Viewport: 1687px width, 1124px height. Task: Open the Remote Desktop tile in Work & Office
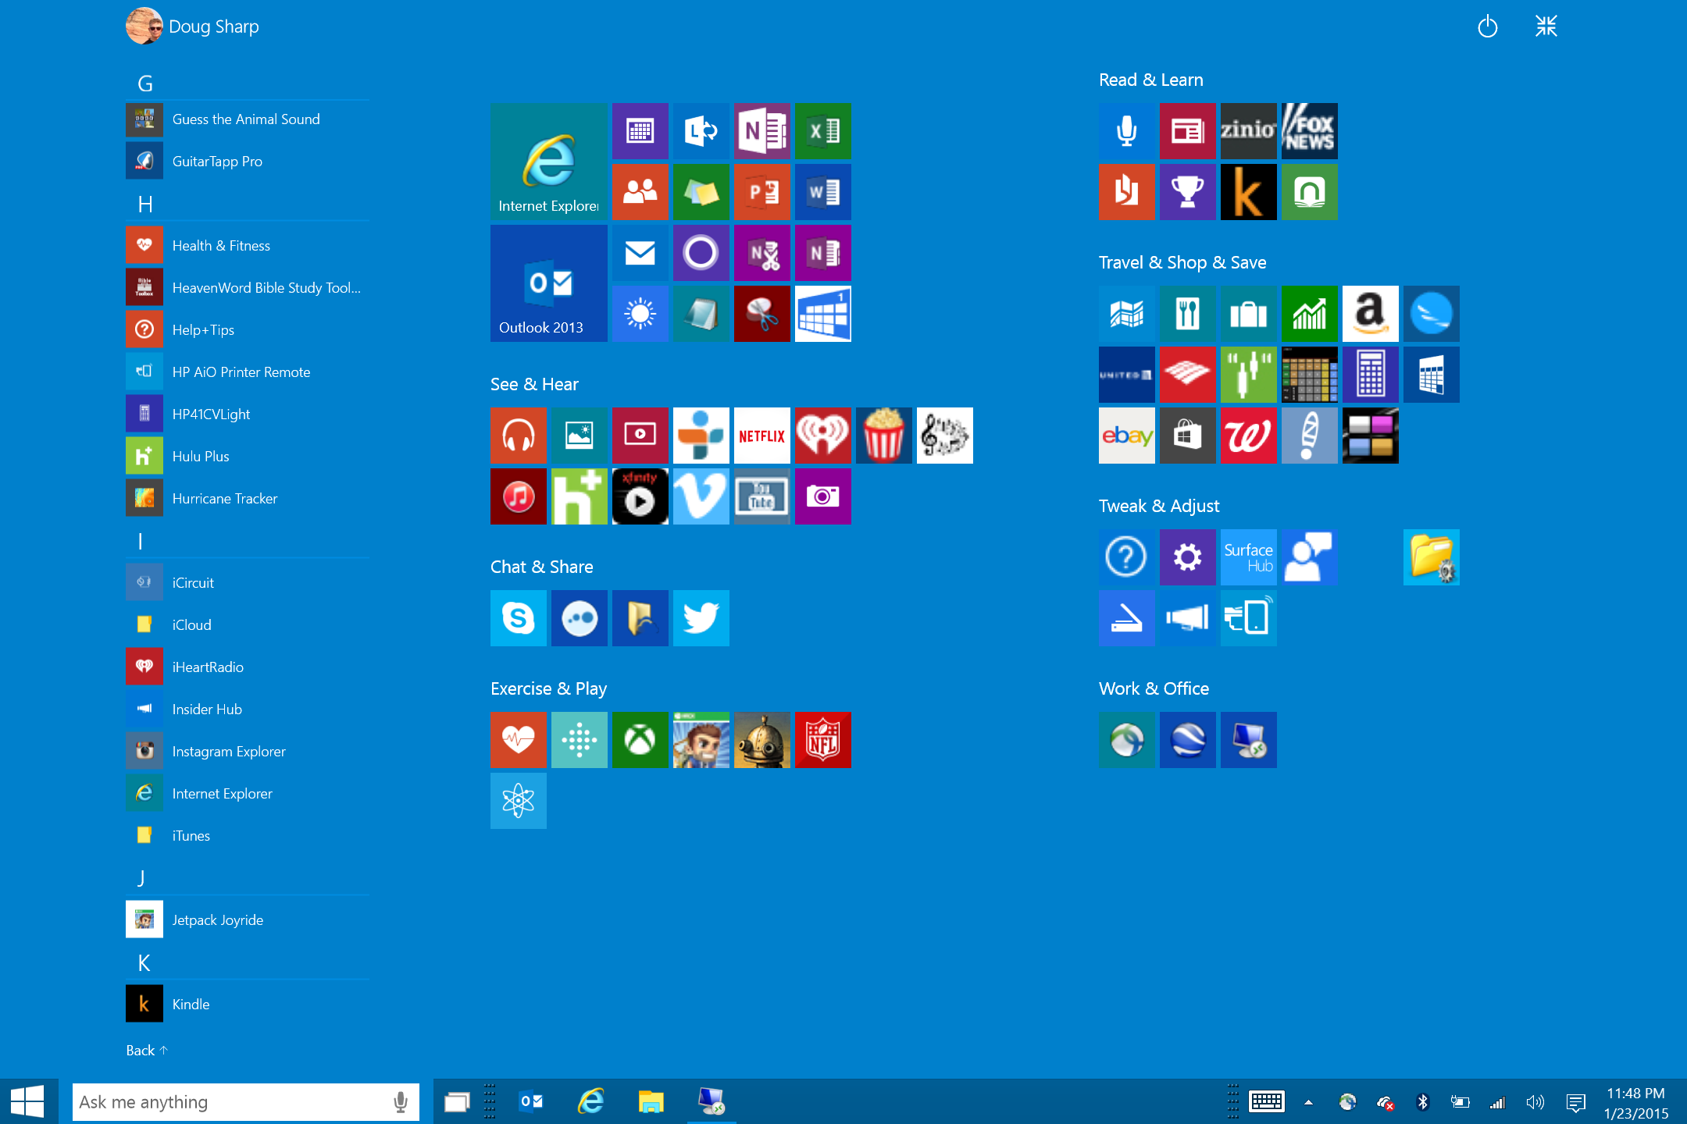point(1249,740)
